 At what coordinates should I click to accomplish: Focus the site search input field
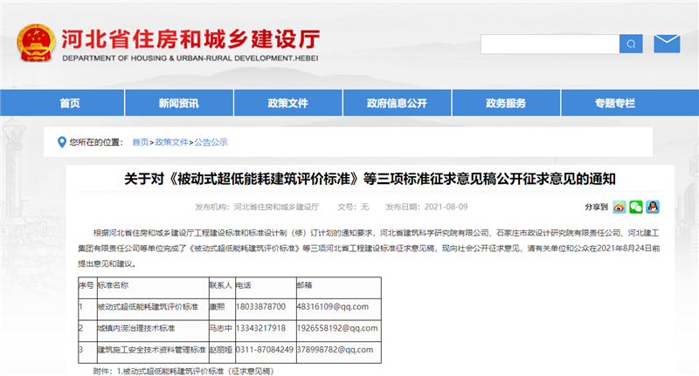pyautogui.click(x=550, y=44)
